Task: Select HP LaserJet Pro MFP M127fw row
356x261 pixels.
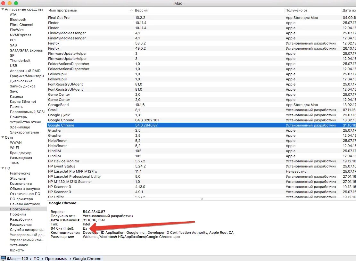Action: pos(201,171)
